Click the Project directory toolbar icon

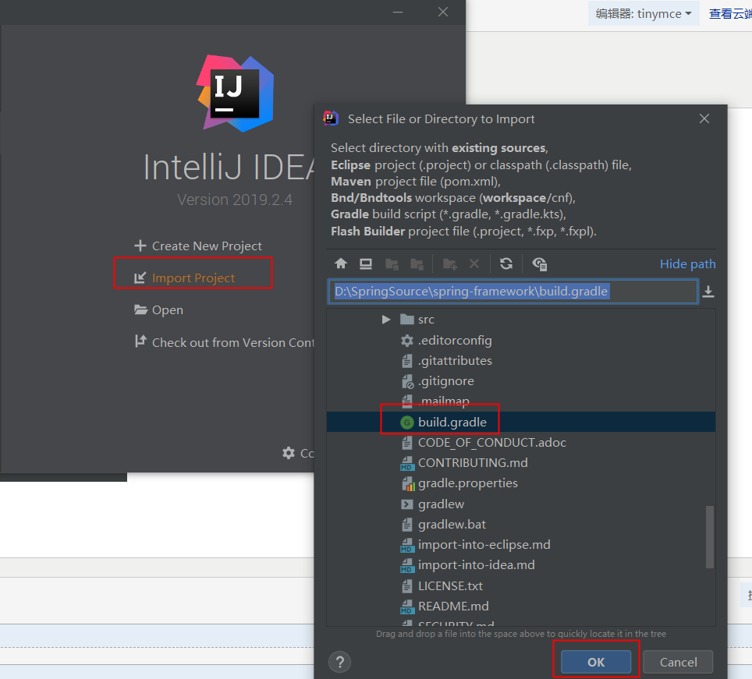click(392, 263)
